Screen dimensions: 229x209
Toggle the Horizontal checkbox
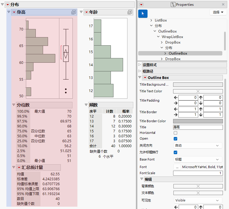pyautogui.click(x=175, y=133)
